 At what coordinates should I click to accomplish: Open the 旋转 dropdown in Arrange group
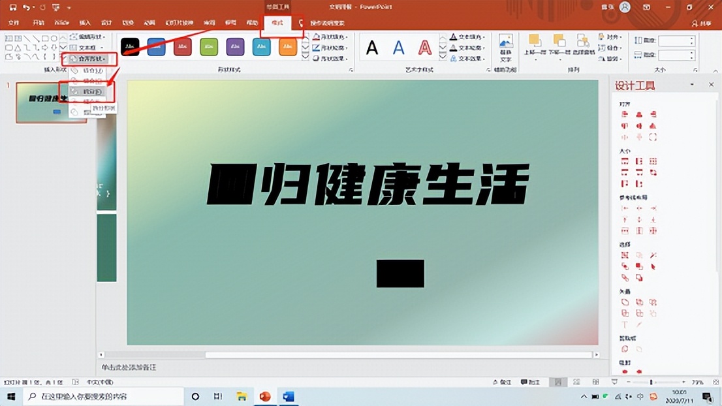click(610, 59)
